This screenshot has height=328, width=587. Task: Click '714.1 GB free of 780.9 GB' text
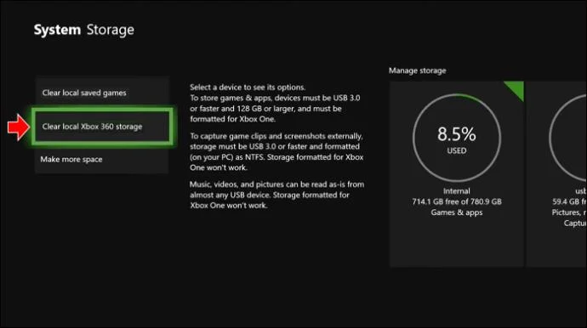coord(457,201)
